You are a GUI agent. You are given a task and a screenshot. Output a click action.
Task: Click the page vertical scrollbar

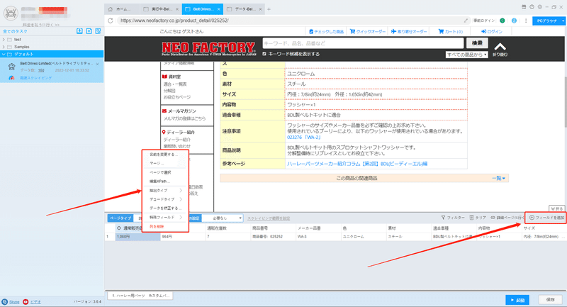coord(565,101)
